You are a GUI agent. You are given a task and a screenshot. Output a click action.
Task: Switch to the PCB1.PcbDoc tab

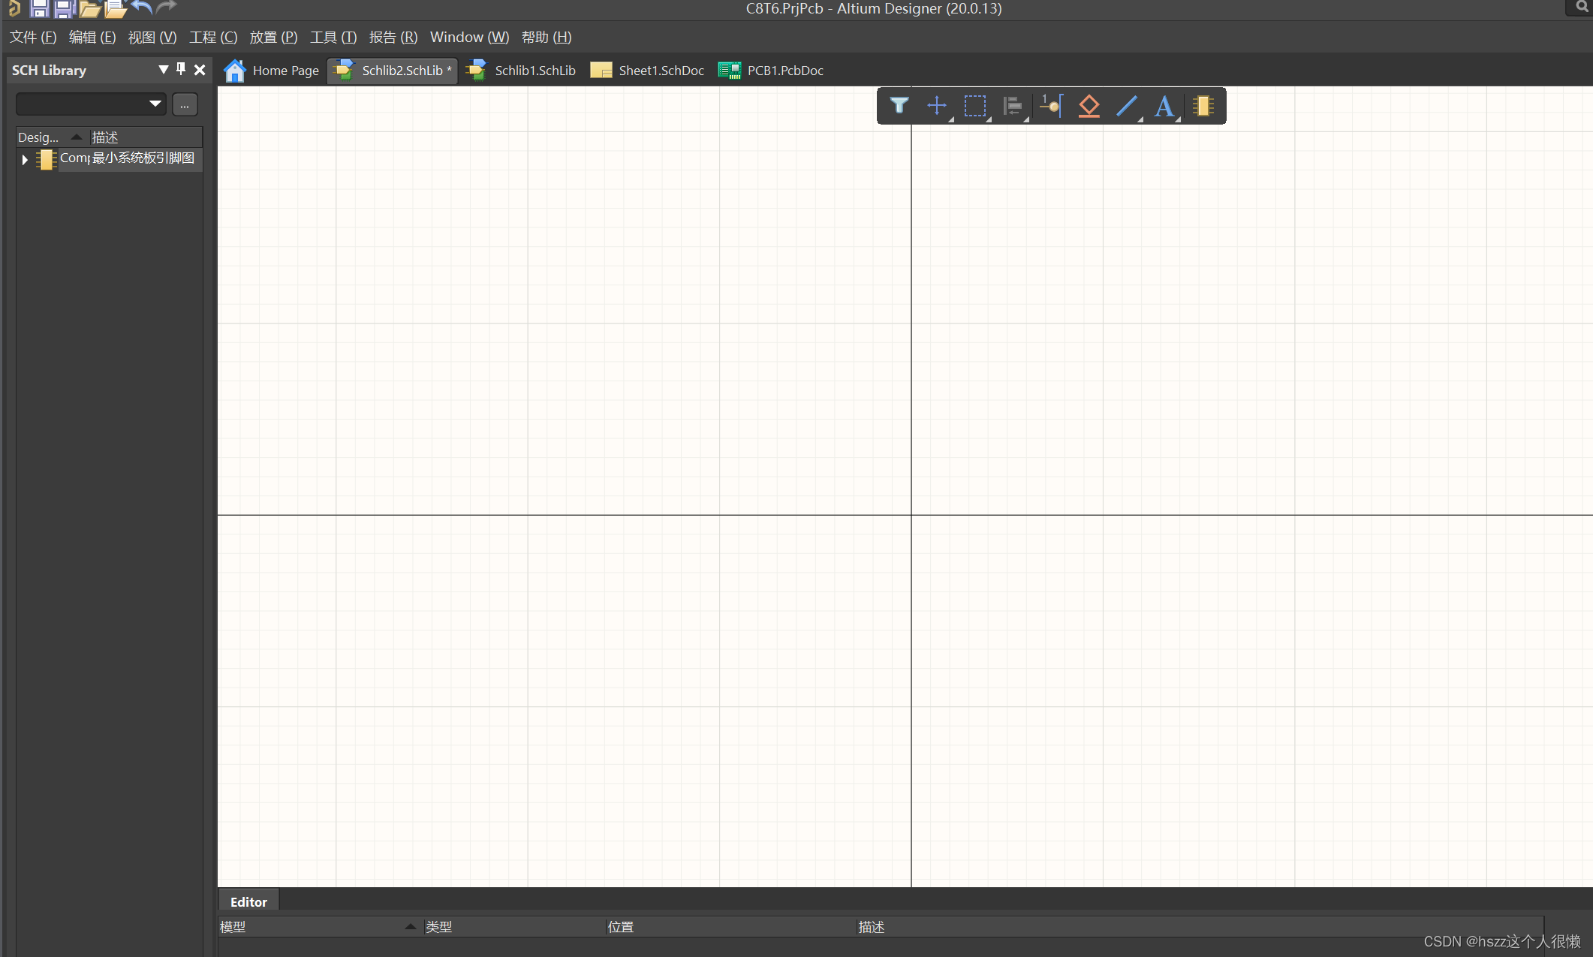pos(771,70)
